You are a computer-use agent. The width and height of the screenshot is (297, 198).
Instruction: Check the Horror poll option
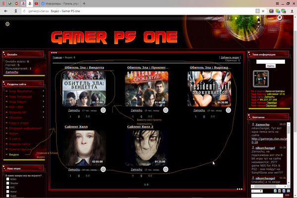(8, 192)
